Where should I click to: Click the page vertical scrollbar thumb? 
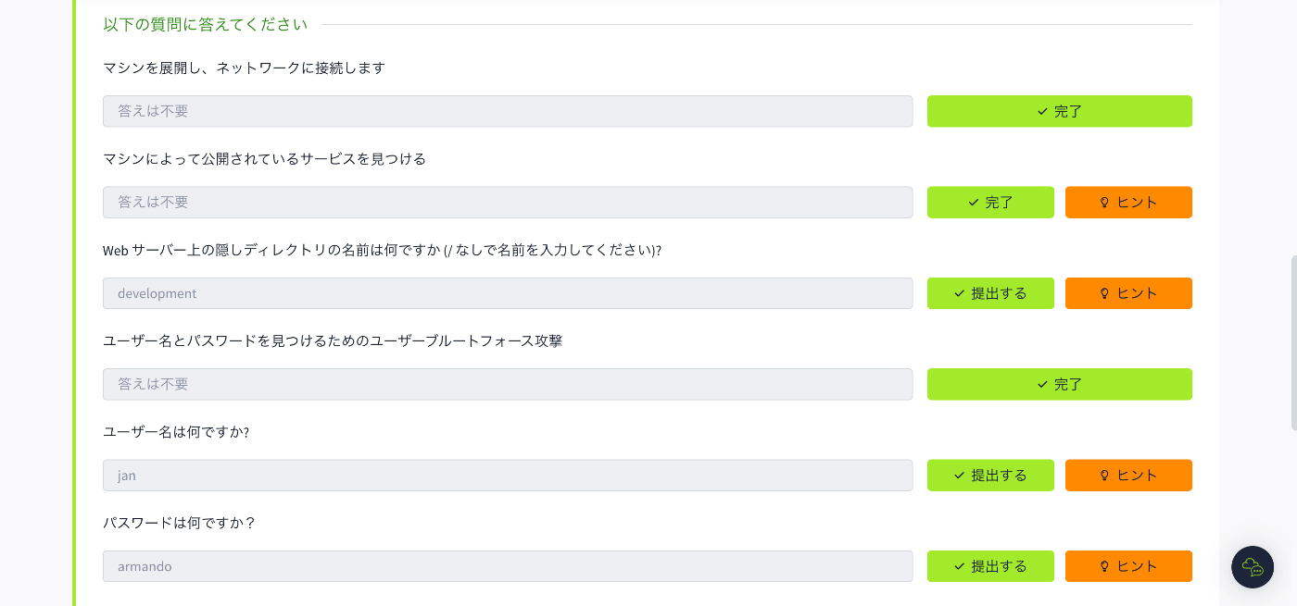tap(1293, 342)
